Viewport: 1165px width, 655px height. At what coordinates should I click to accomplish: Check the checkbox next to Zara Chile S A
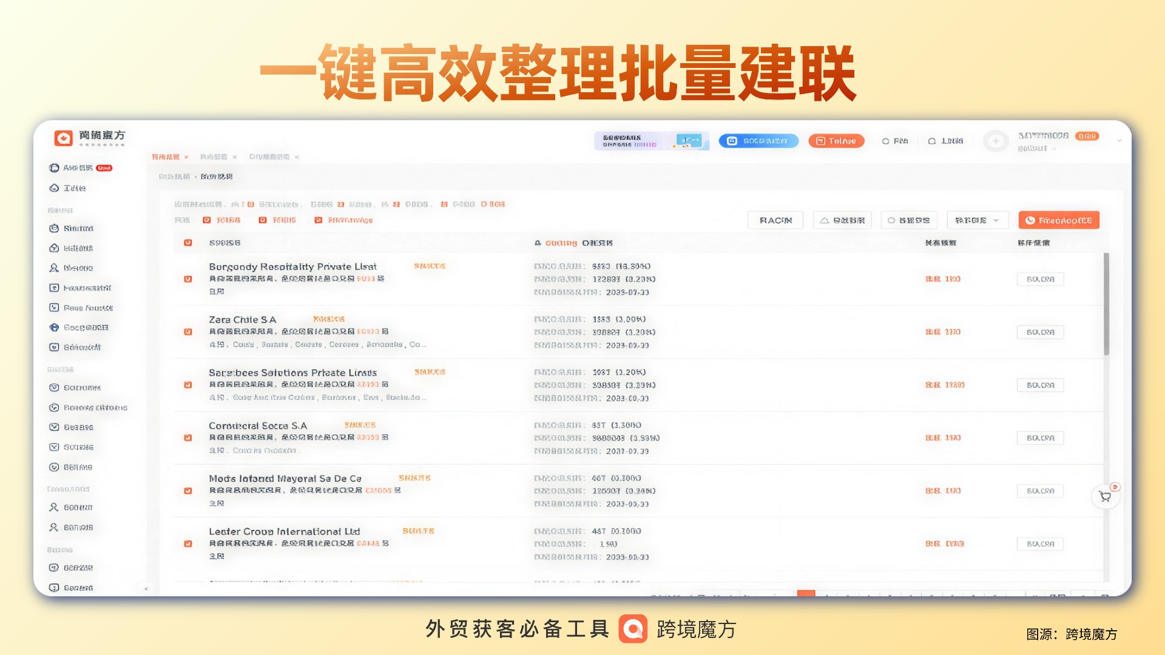point(188,331)
